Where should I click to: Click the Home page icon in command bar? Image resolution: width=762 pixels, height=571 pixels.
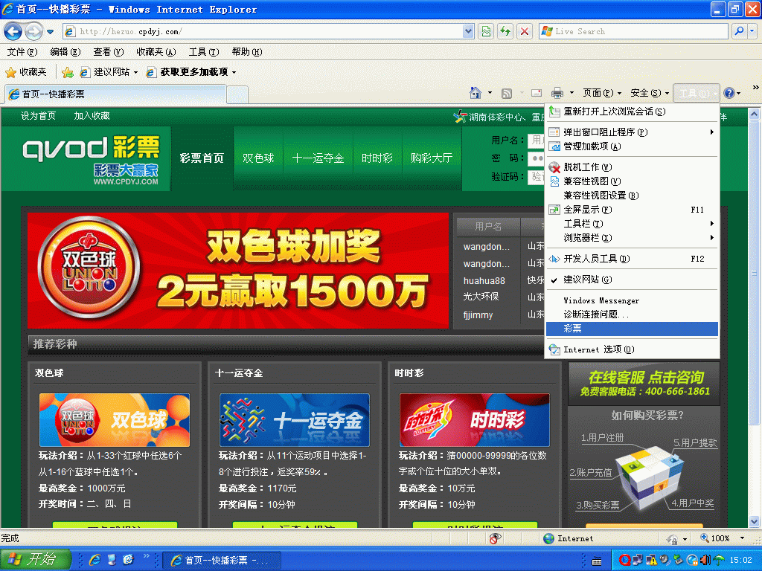click(476, 93)
